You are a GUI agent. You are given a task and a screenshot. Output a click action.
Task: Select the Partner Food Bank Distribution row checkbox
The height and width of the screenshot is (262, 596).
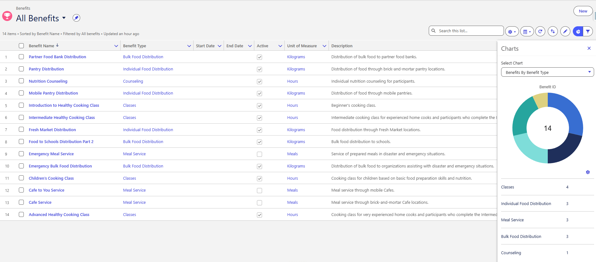tap(21, 57)
